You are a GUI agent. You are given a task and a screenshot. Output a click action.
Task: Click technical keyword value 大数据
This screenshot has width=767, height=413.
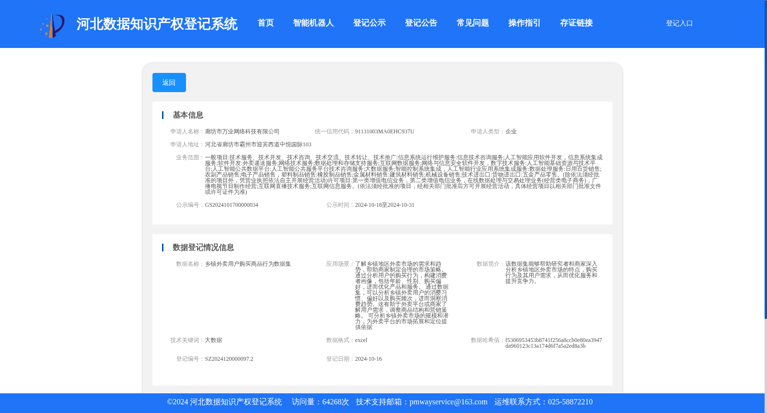[x=213, y=340]
